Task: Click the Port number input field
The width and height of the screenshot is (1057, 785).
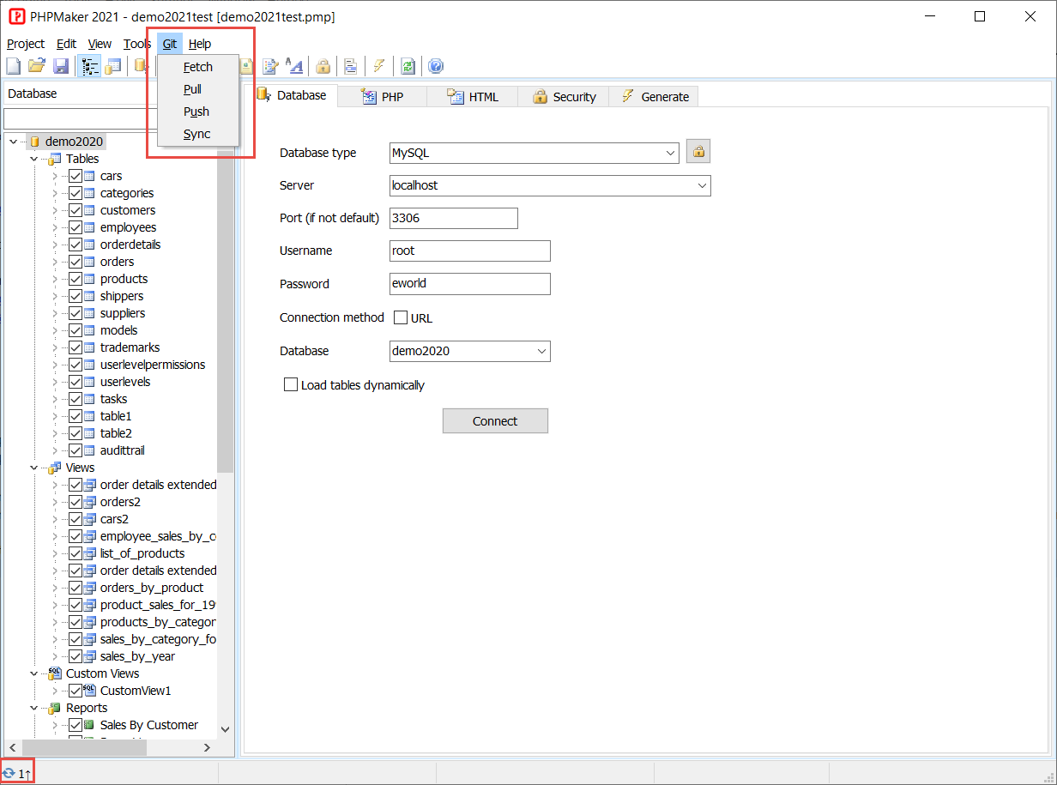Action: pyautogui.click(x=454, y=218)
